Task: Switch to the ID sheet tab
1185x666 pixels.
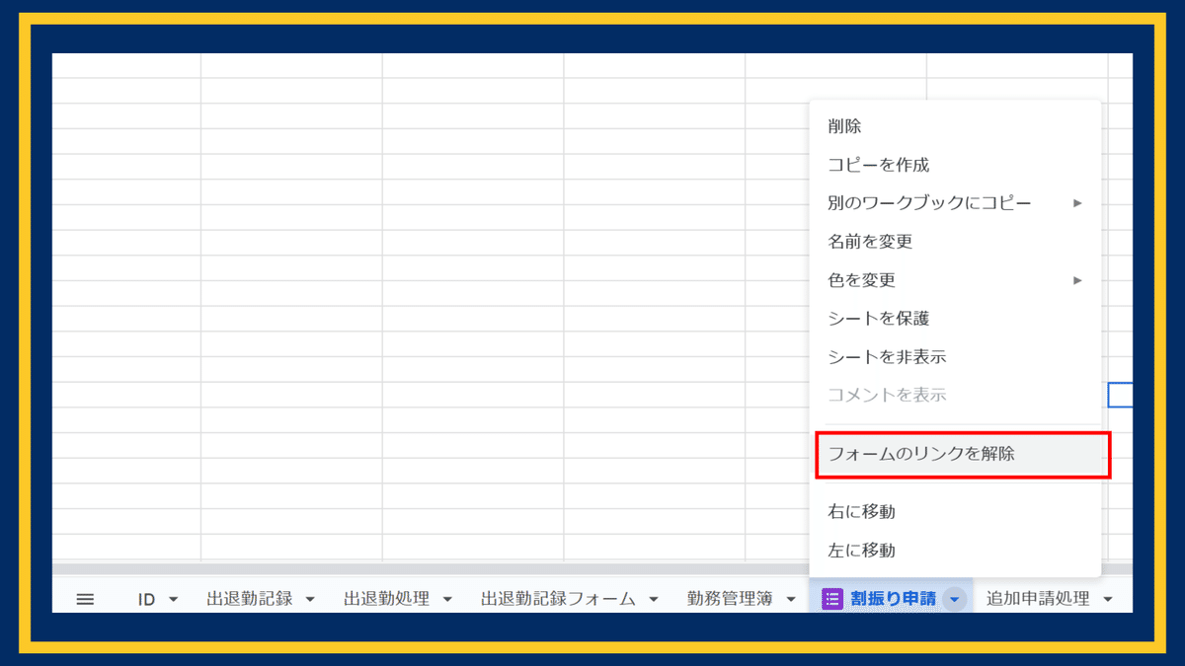Action: click(x=147, y=599)
